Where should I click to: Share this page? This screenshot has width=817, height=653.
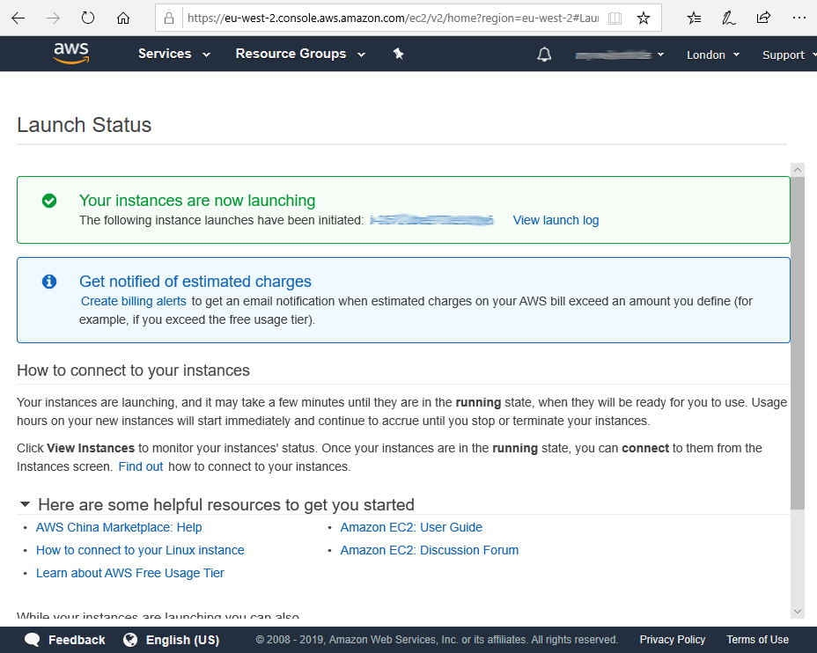coord(763,18)
